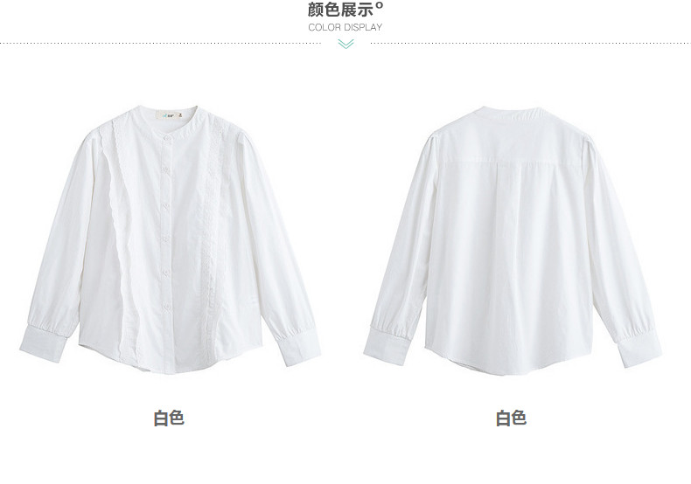Click the right cuff of the back shirt
The image size is (691, 484).
[x=639, y=348]
